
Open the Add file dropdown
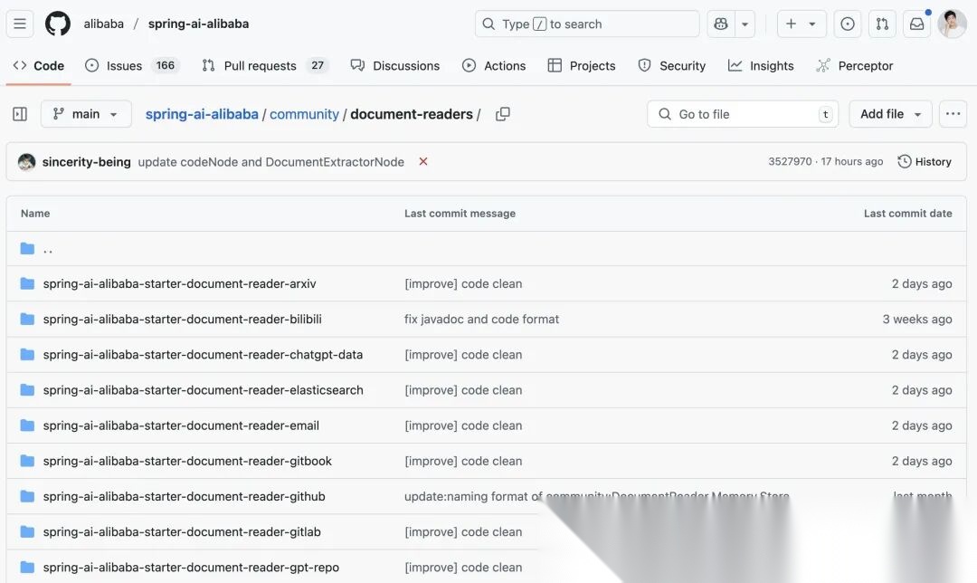(890, 114)
